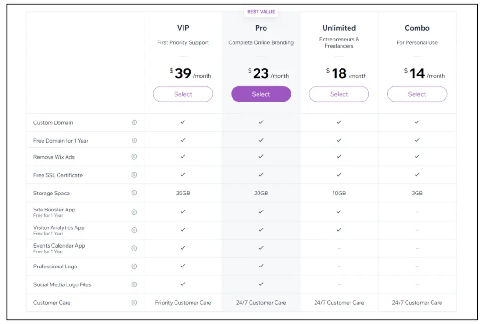Click info icon beside Custom Domain
This screenshot has width=483, height=324.
134,122
